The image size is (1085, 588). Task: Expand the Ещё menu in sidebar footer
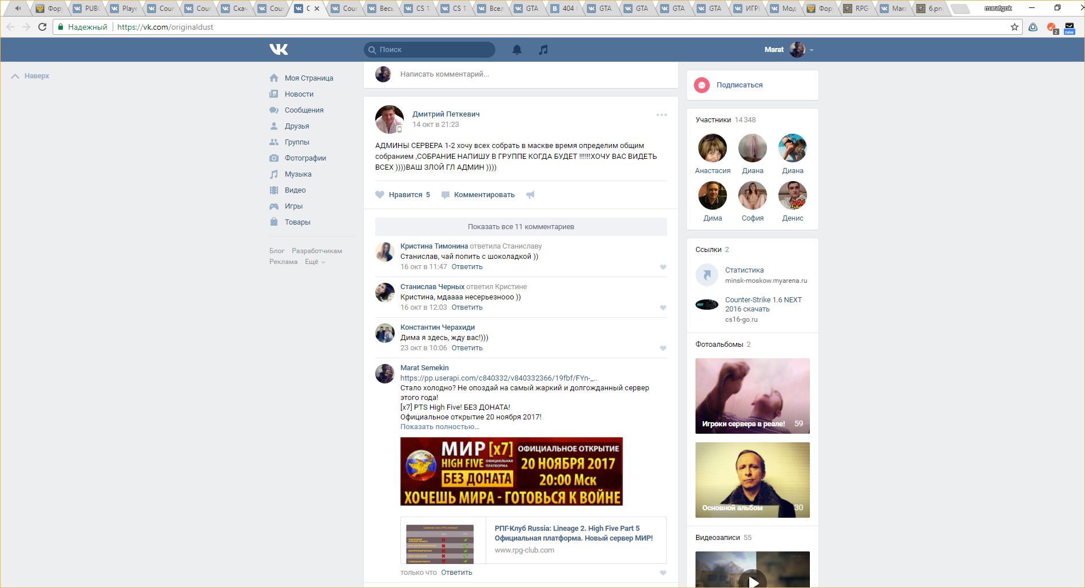[x=315, y=262]
